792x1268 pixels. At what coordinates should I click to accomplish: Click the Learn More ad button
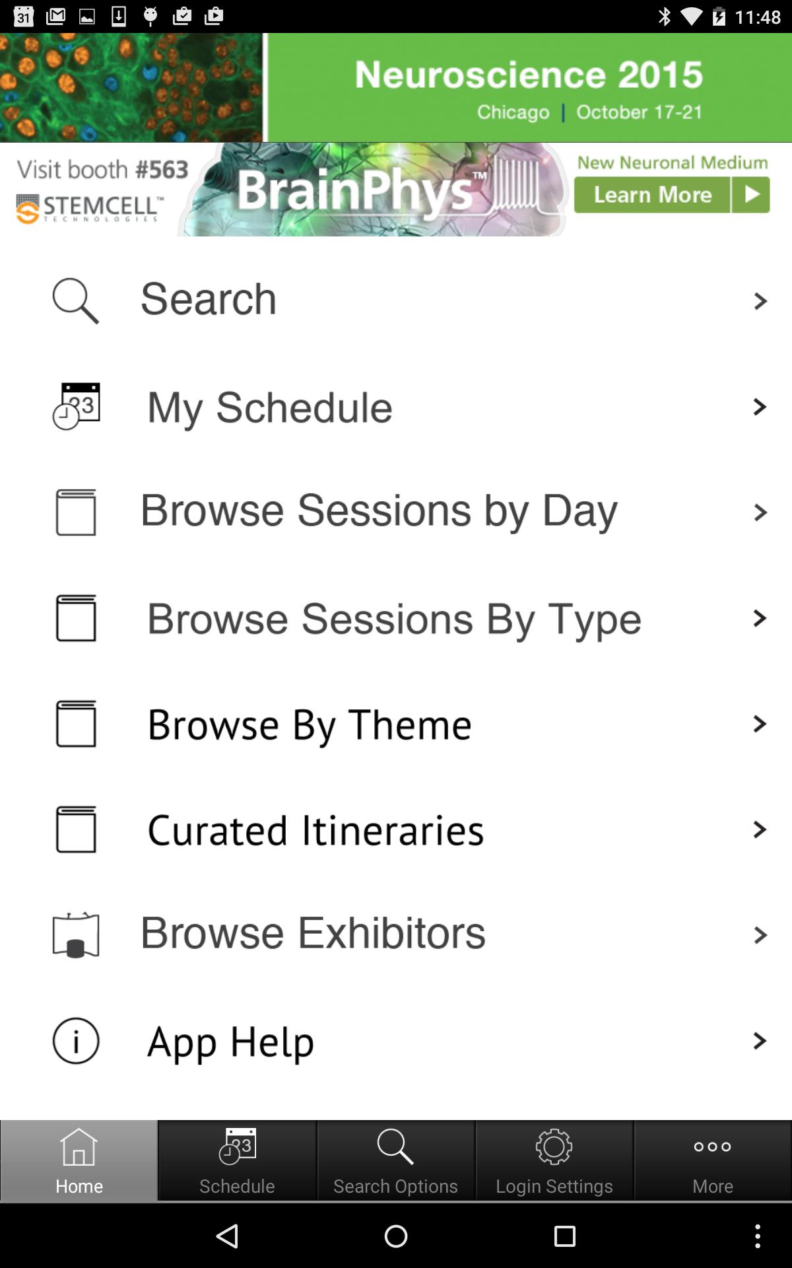(671, 195)
